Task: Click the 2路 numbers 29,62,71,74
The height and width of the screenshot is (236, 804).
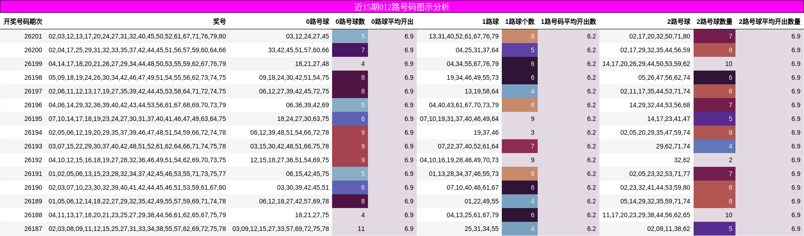Action: click(673, 146)
